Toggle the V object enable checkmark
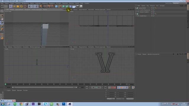Image resolution: width=189 pixels, height=106 pixels. pos(154,14)
